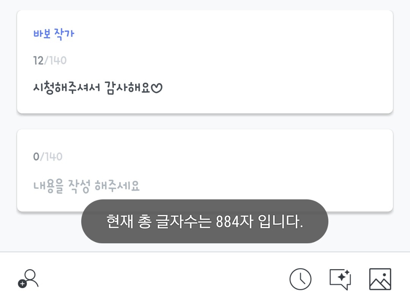
Task: Click the plus badge on the person icon
Action: pos(22,284)
